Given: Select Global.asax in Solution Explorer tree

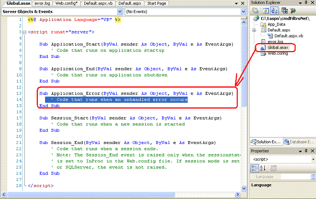Looking at the screenshot, I should pyautogui.click(x=278, y=47).
